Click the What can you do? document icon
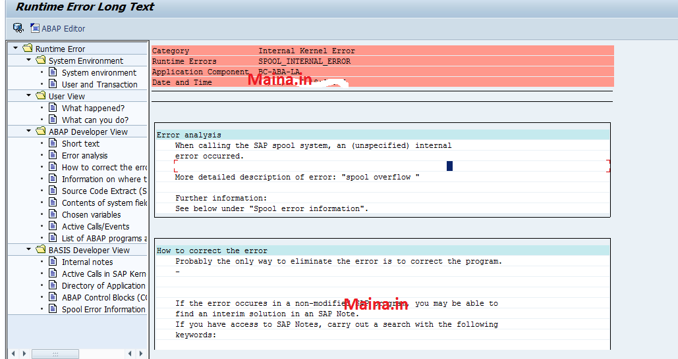 pos(53,119)
